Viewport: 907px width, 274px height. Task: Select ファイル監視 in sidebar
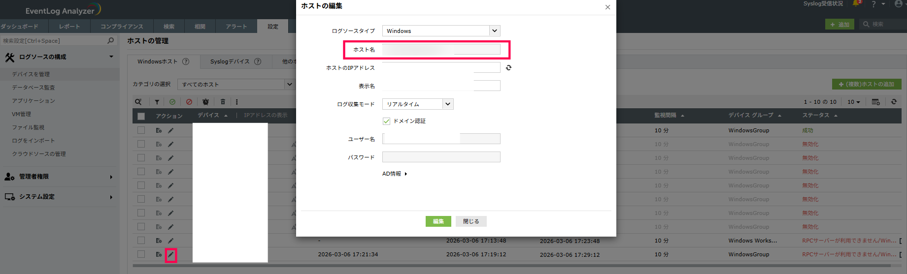28,127
